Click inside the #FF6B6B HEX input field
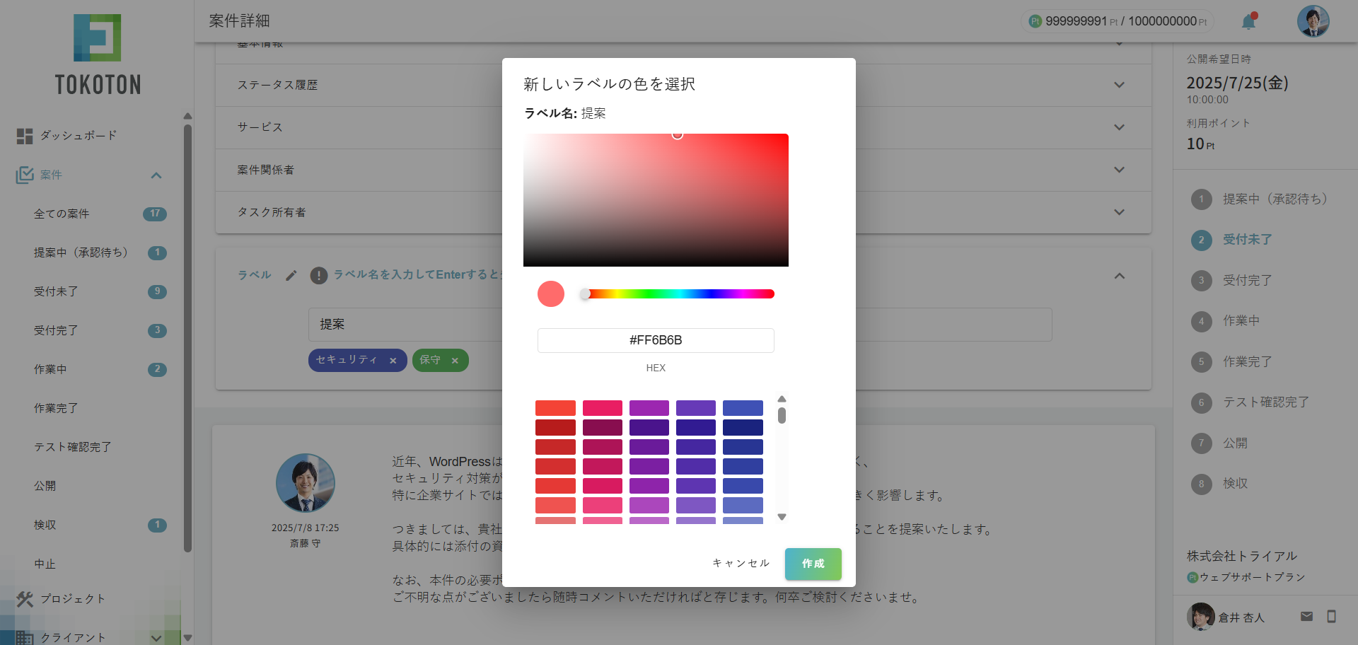The width and height of the screenshot is (1358, 645). click(x=656, y=340)
